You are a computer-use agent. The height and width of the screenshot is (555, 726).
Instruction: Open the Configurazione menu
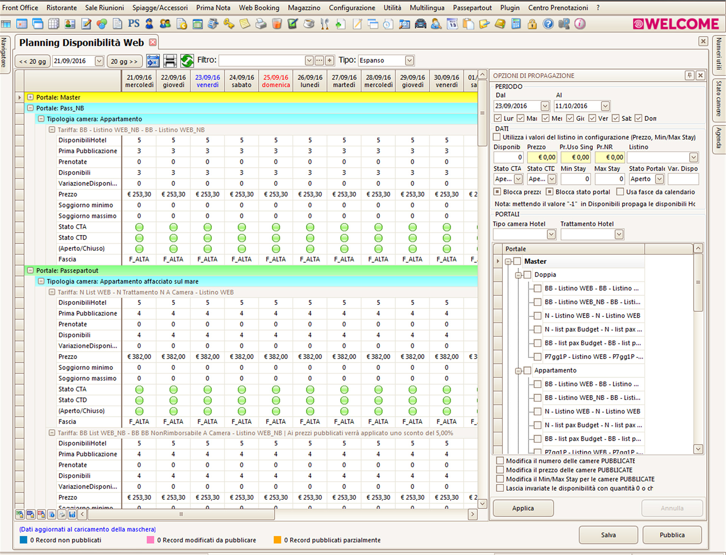352,8
